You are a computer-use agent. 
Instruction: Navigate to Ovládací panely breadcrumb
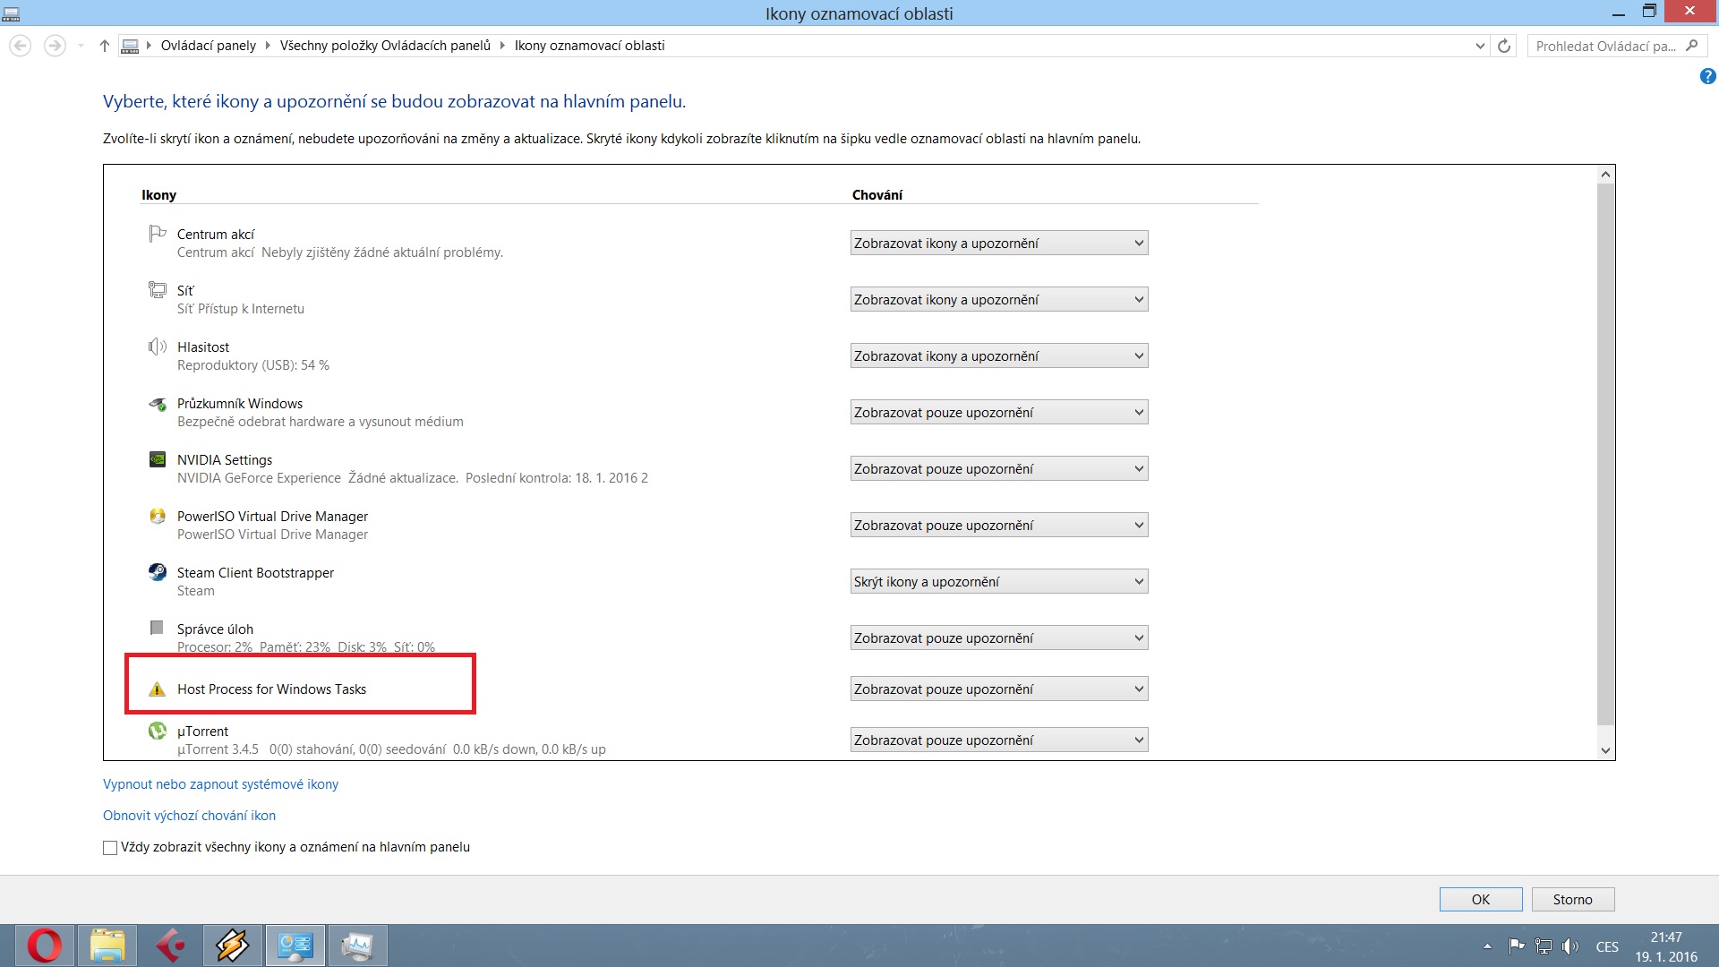coord(208,46)
